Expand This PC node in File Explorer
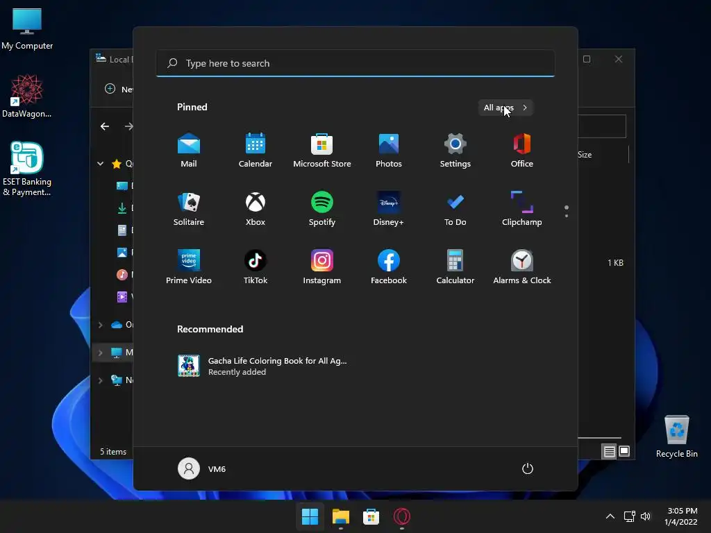Image resolution: width=711 pixels, height=533 pixels. coord(100,353)
